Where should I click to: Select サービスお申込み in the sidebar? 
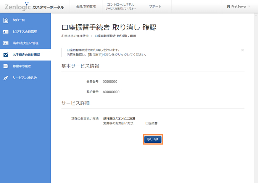click(x=26, y=78)
